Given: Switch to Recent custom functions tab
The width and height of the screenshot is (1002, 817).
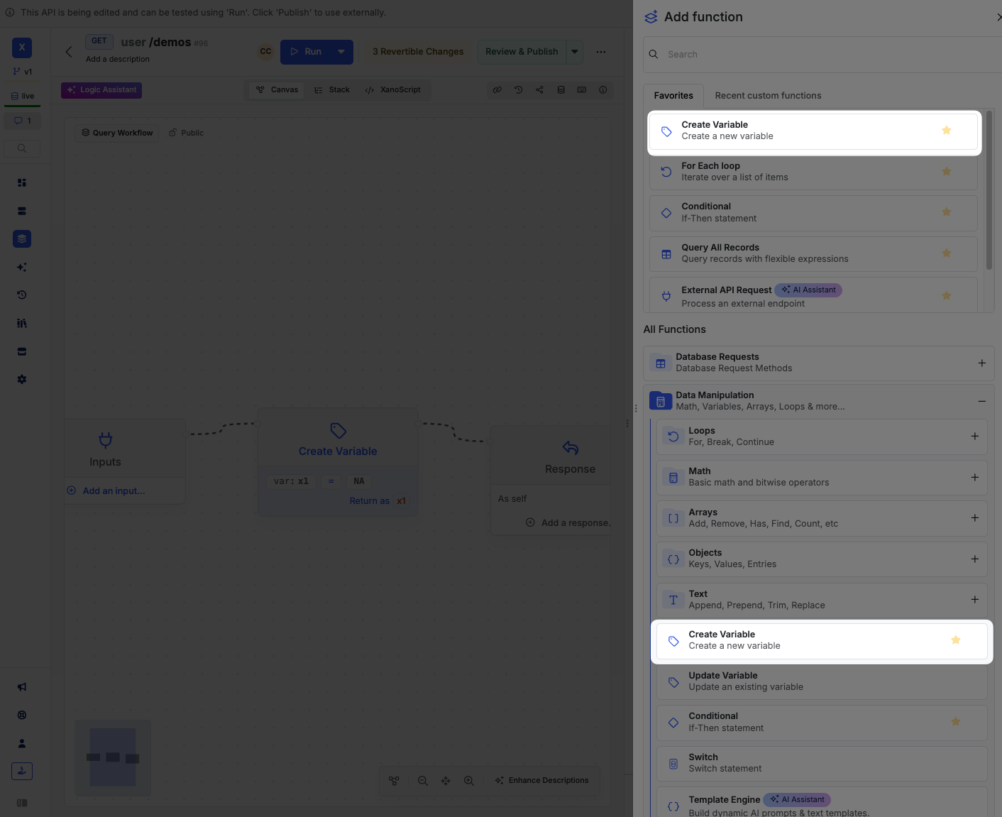Looking at the screenshot, I should (x=768, y=96).
